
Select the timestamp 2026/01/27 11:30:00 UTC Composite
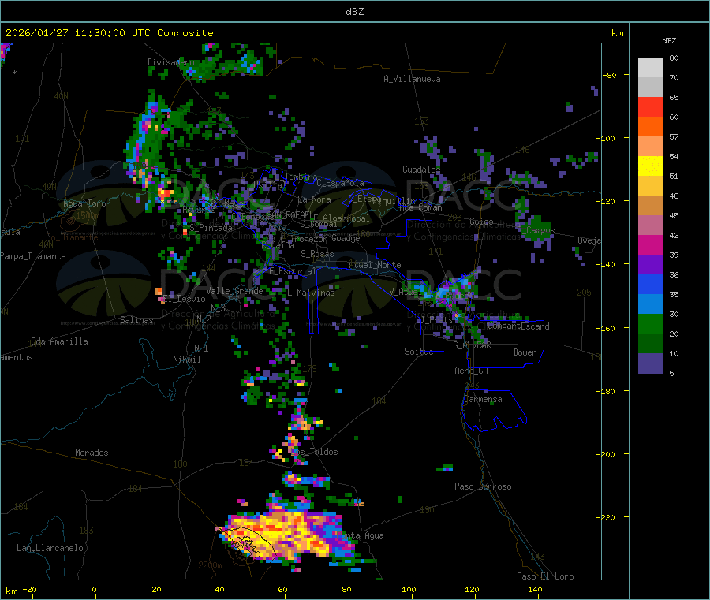[x=110, y=33]
